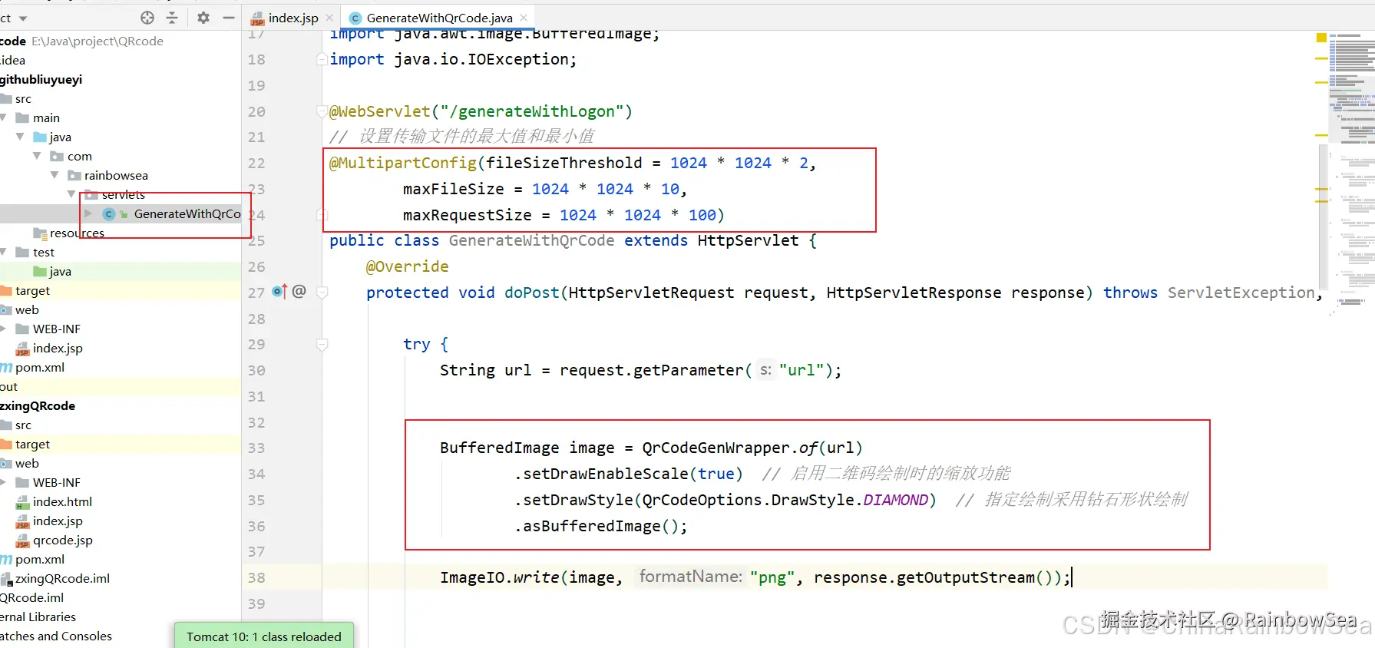Select GenerateWithQrCode class in tree

tap(187, 213)
